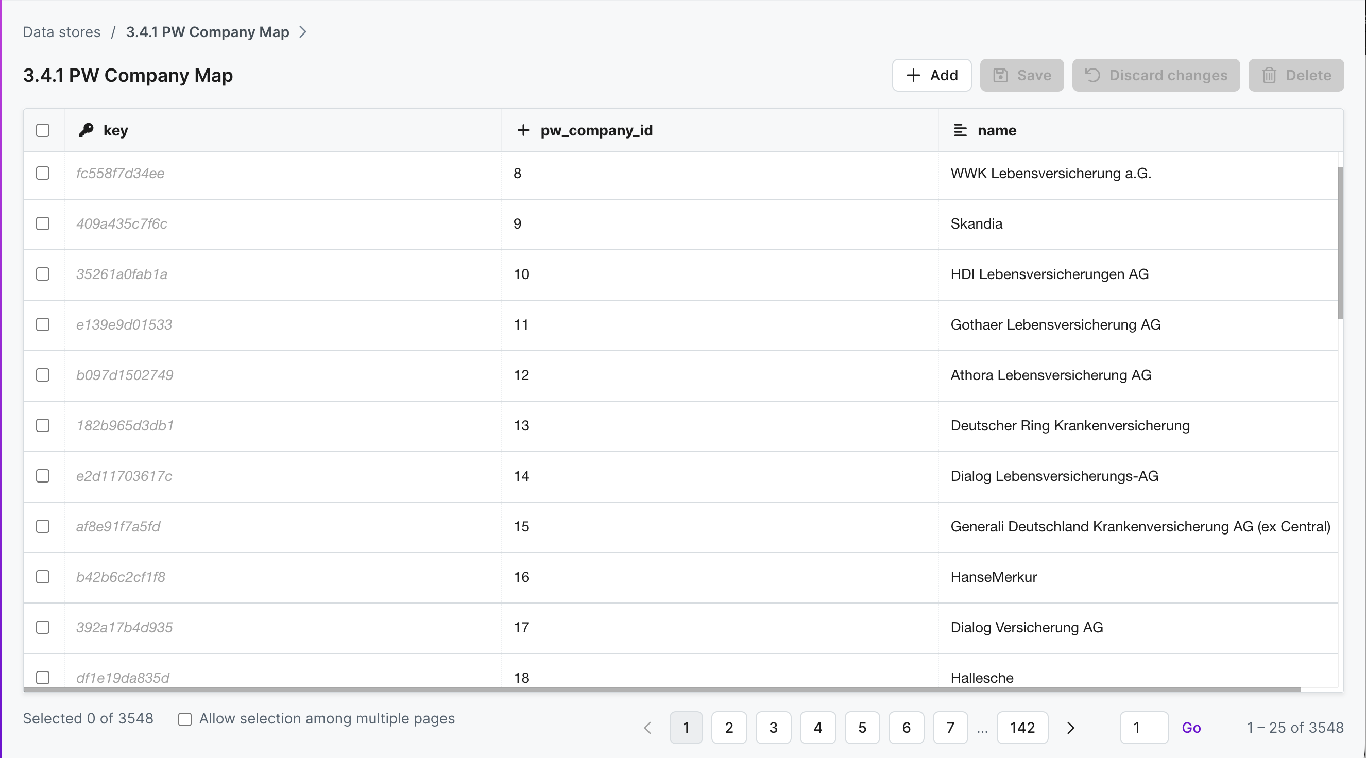Click the Go button

click(1191, 728)
